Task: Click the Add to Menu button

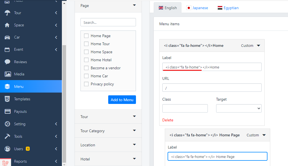Action: click(x=122, y=100)
